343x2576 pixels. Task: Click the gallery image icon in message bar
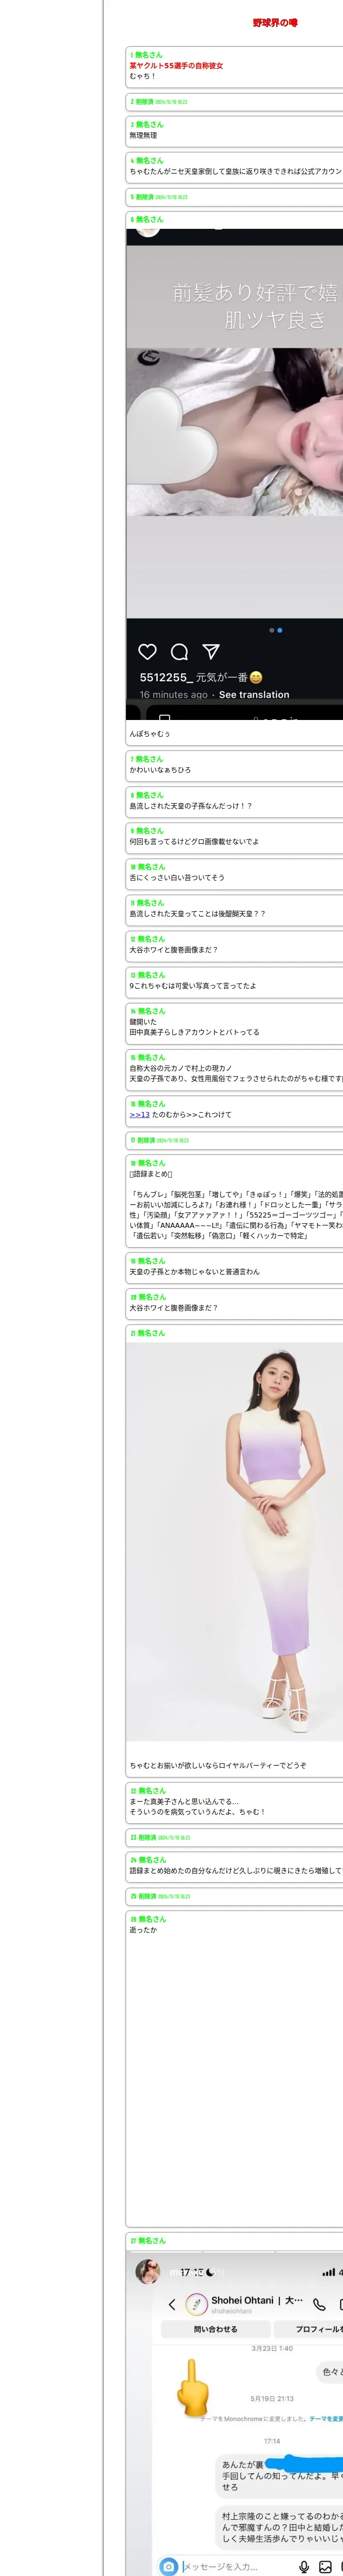[325, 2566]
